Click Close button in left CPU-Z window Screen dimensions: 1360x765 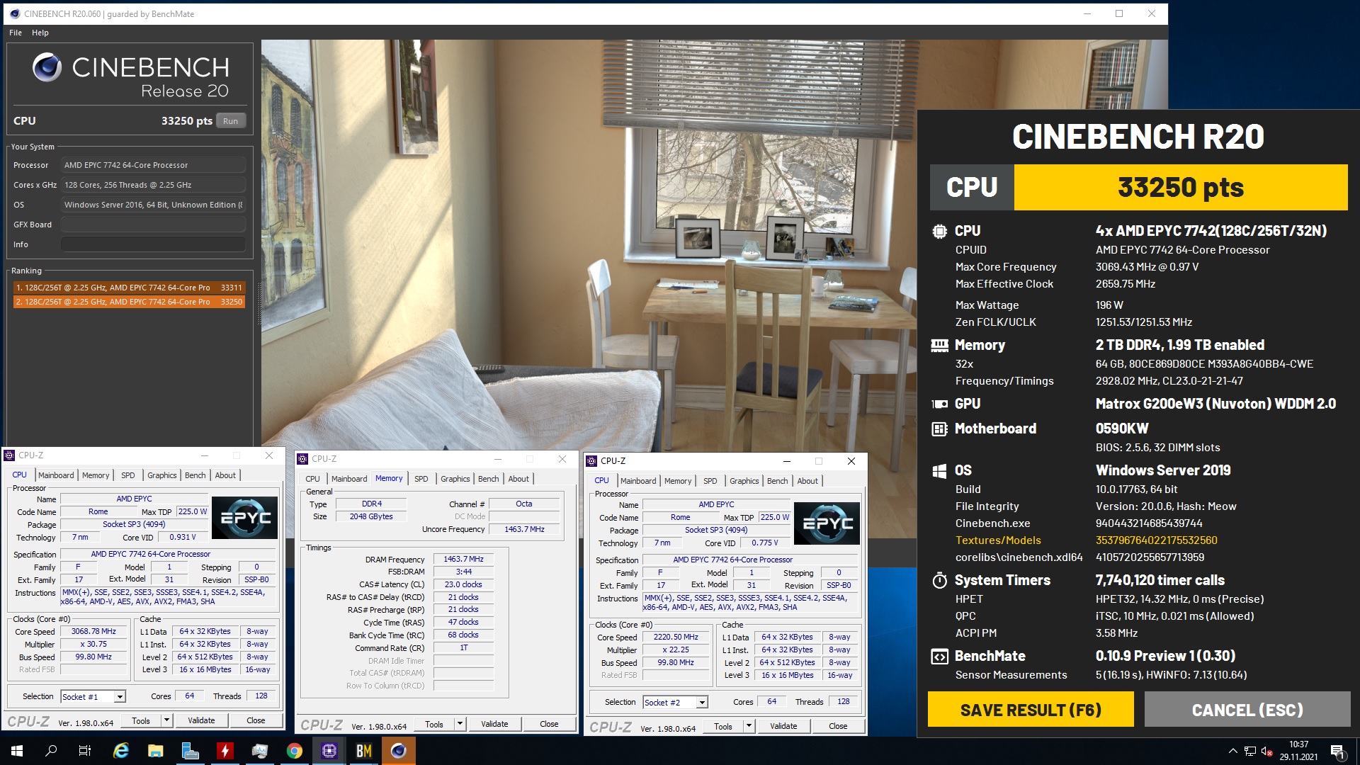click(256, 720)
